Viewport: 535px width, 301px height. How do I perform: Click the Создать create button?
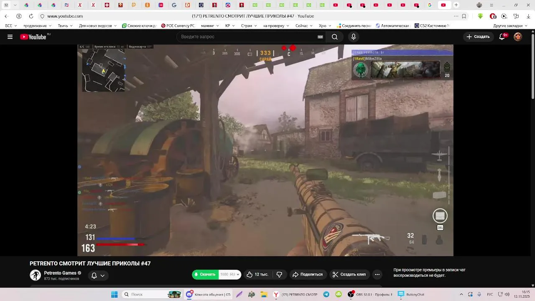point(478,37)
